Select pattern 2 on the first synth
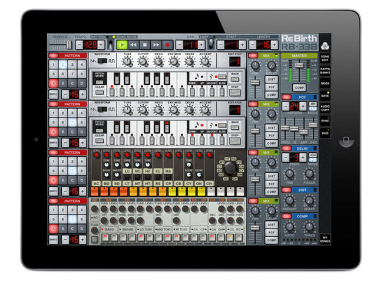 pos(63,64)
